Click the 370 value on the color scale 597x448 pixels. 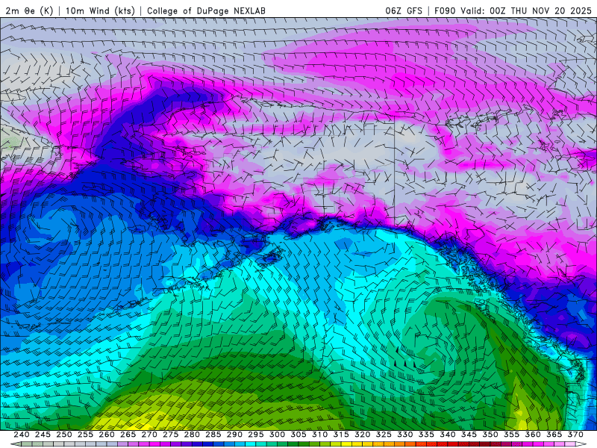[x=575, y=435]
